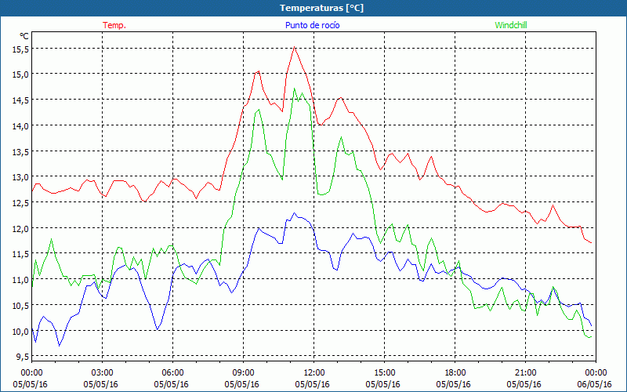Click the Temp. legend label

[x=114, y=25]
